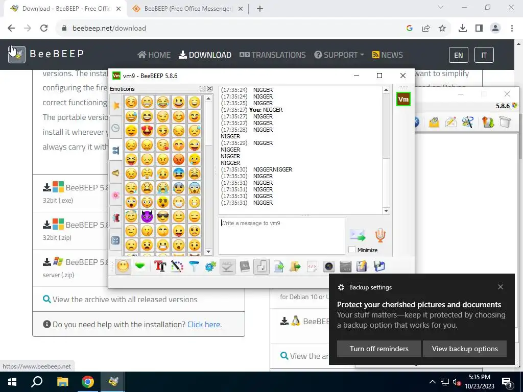Click the Write a message to vm9 field

[282, 236]
